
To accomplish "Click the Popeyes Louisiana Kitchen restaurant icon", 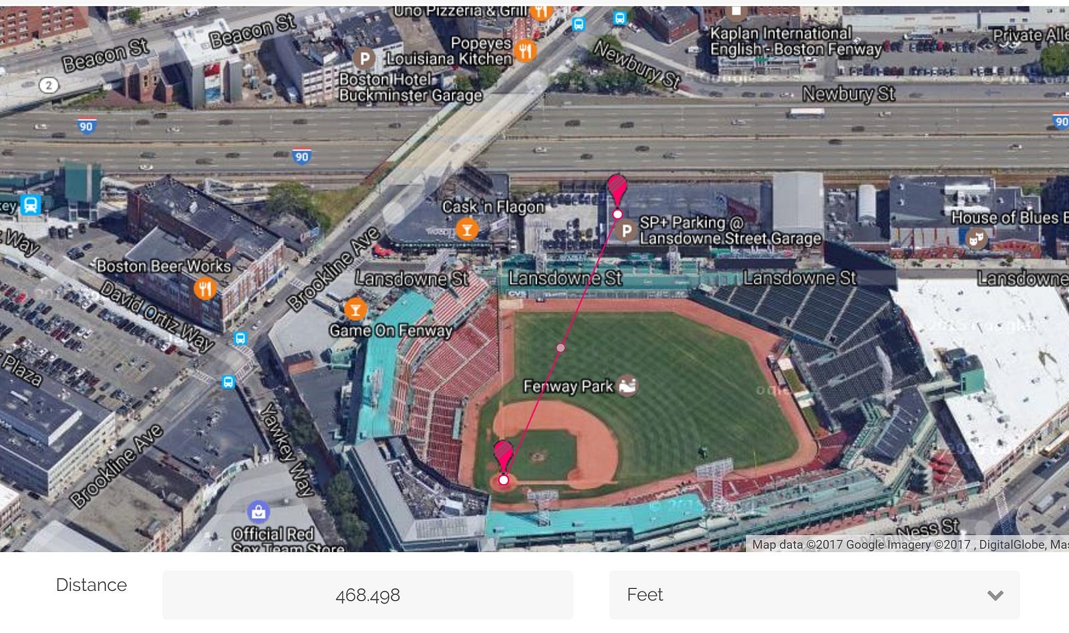I will (x=526, y=50).
